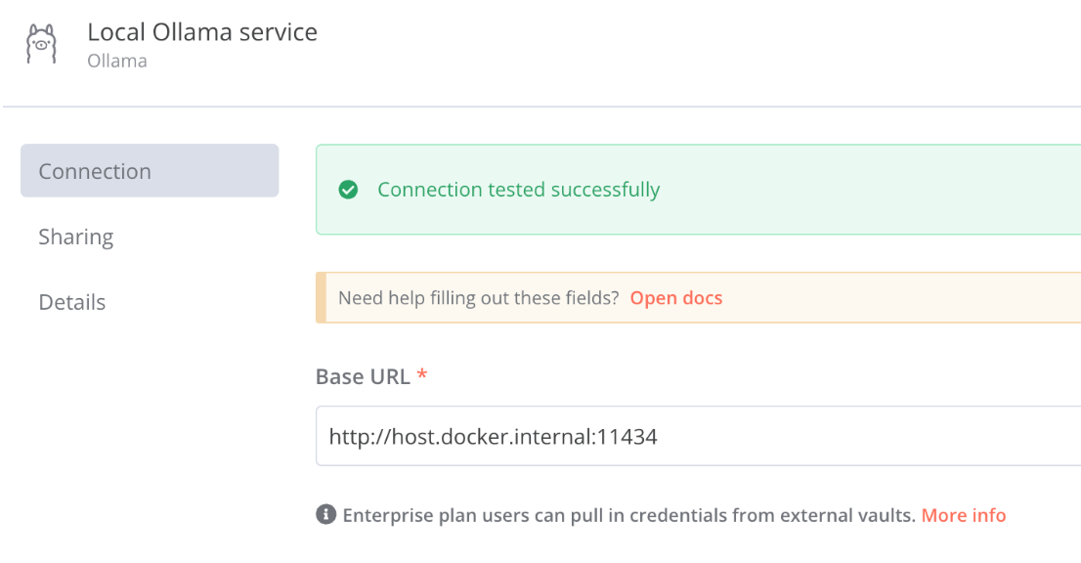This screenshot has width=1081, height=563.
Task: Click the info icon beside Enterprise plan note
Action: (x=326, y=514)
